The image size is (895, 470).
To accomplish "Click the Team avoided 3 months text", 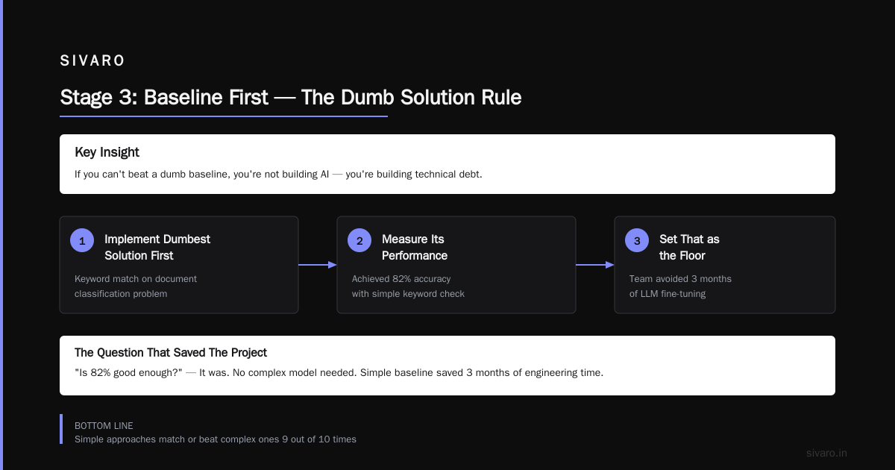I will pyautogui.click(x=680, y=286).
